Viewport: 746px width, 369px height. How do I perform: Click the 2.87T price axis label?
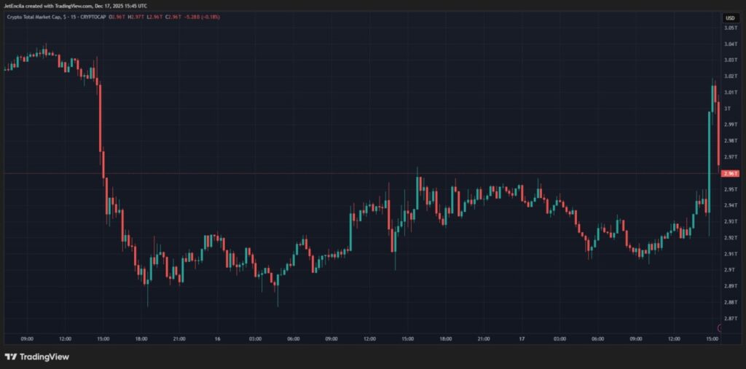[730, 318]
